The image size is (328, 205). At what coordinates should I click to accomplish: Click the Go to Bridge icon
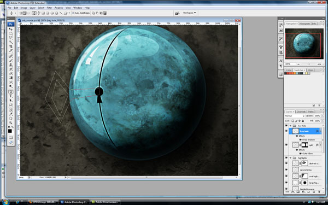177,13
